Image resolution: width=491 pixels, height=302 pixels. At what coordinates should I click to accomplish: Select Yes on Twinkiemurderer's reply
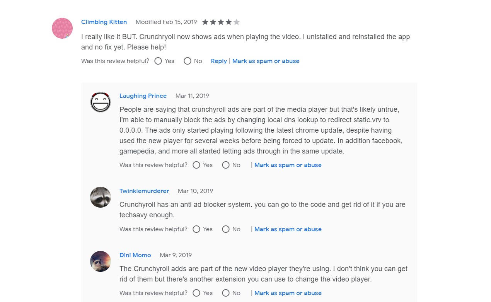tap(196, 229)
